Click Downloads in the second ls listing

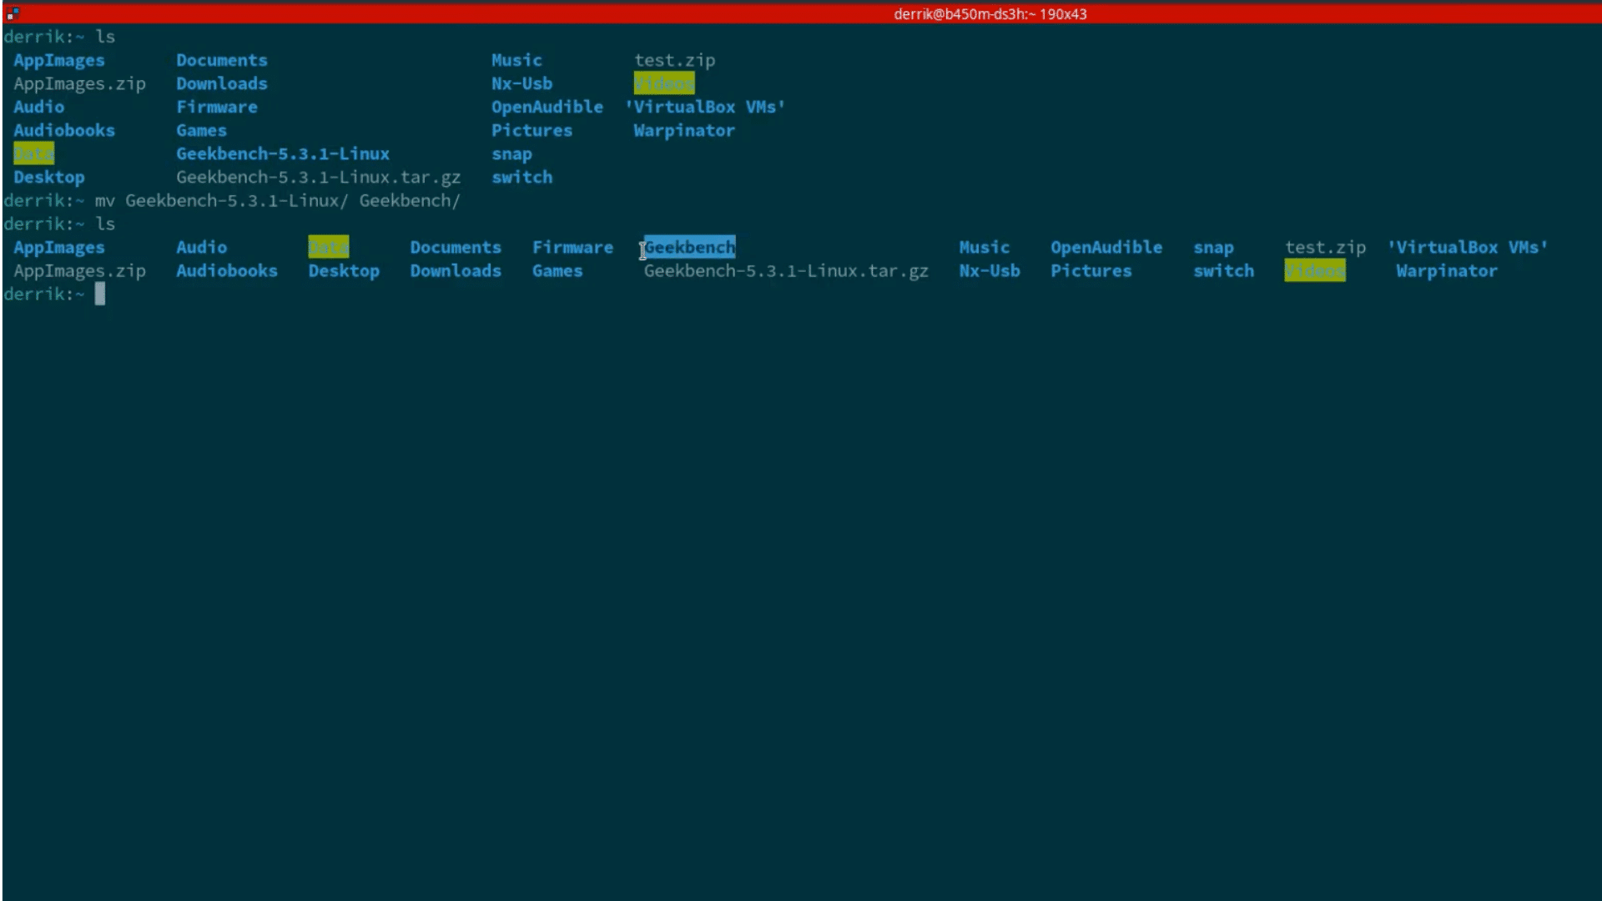coord(456,270)
